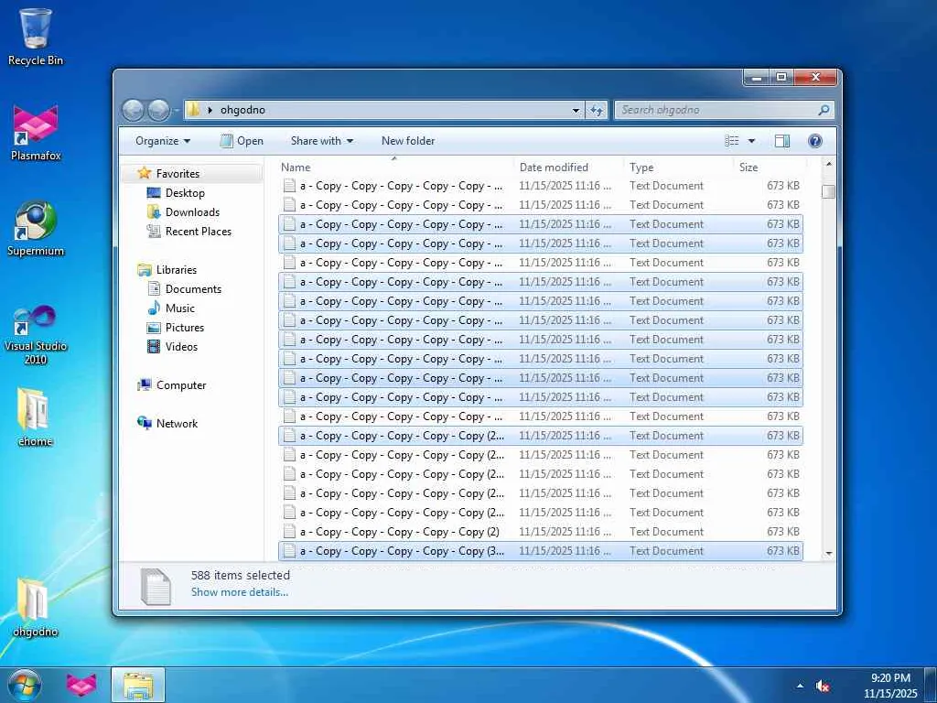Click the muted volume tray icon

click(822, 686)
